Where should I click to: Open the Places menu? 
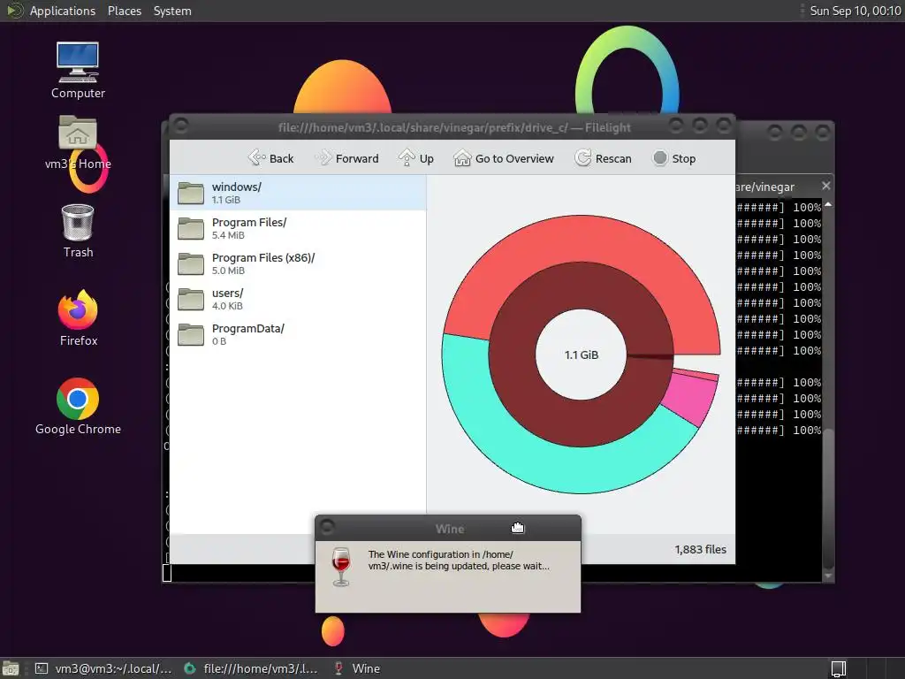point(124,11)
